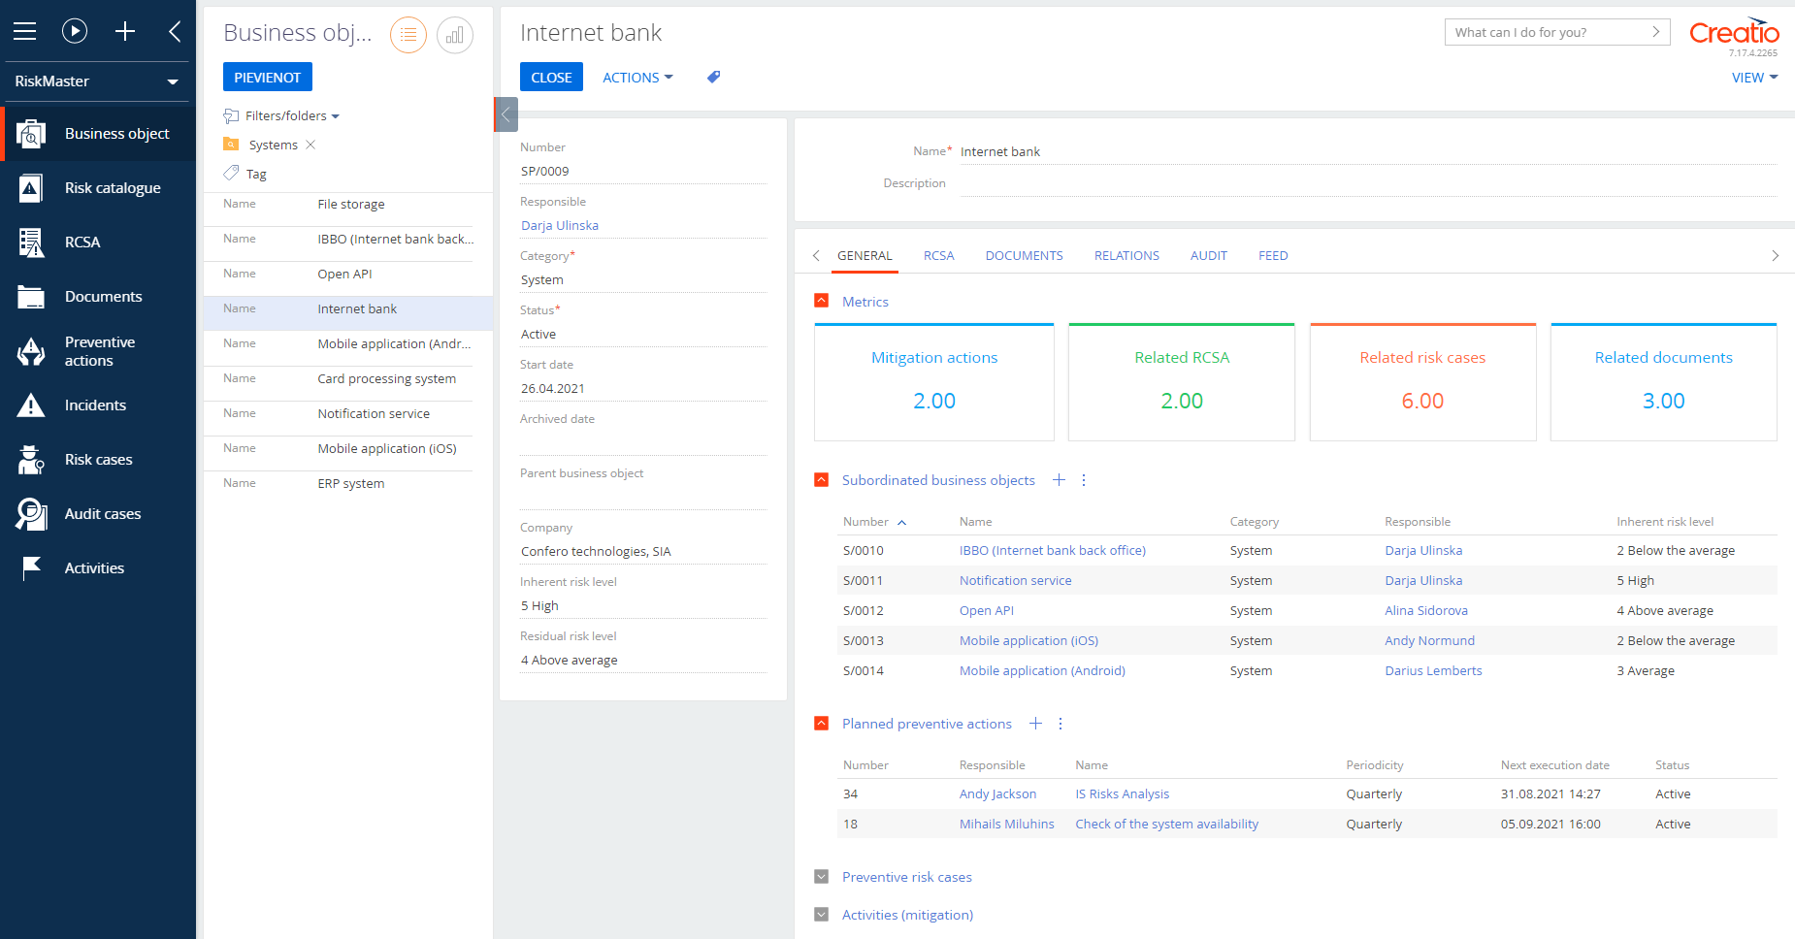Select Risk catalogue in the sidebar
Screen dimensions: 1795x939
112,187
